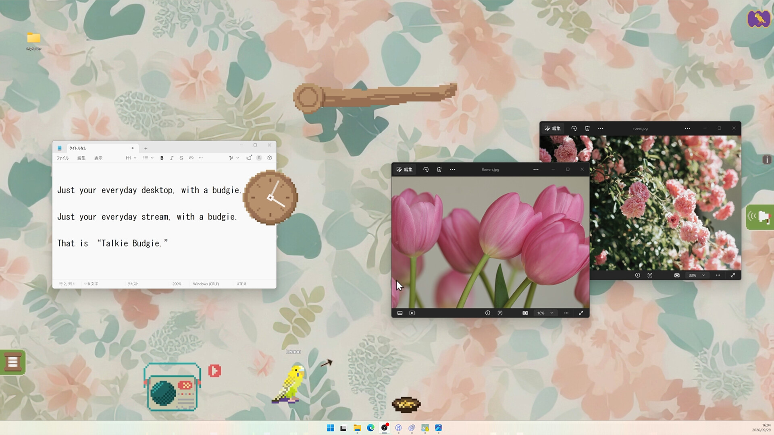Toggle bold formatting in Notepad

[x=162, y=158]
